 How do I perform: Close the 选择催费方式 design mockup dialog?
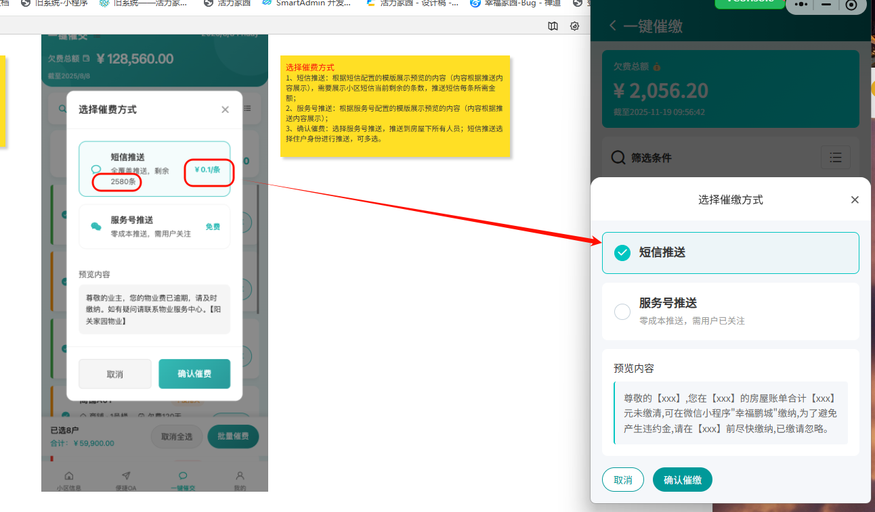click(x=225, y=110)
